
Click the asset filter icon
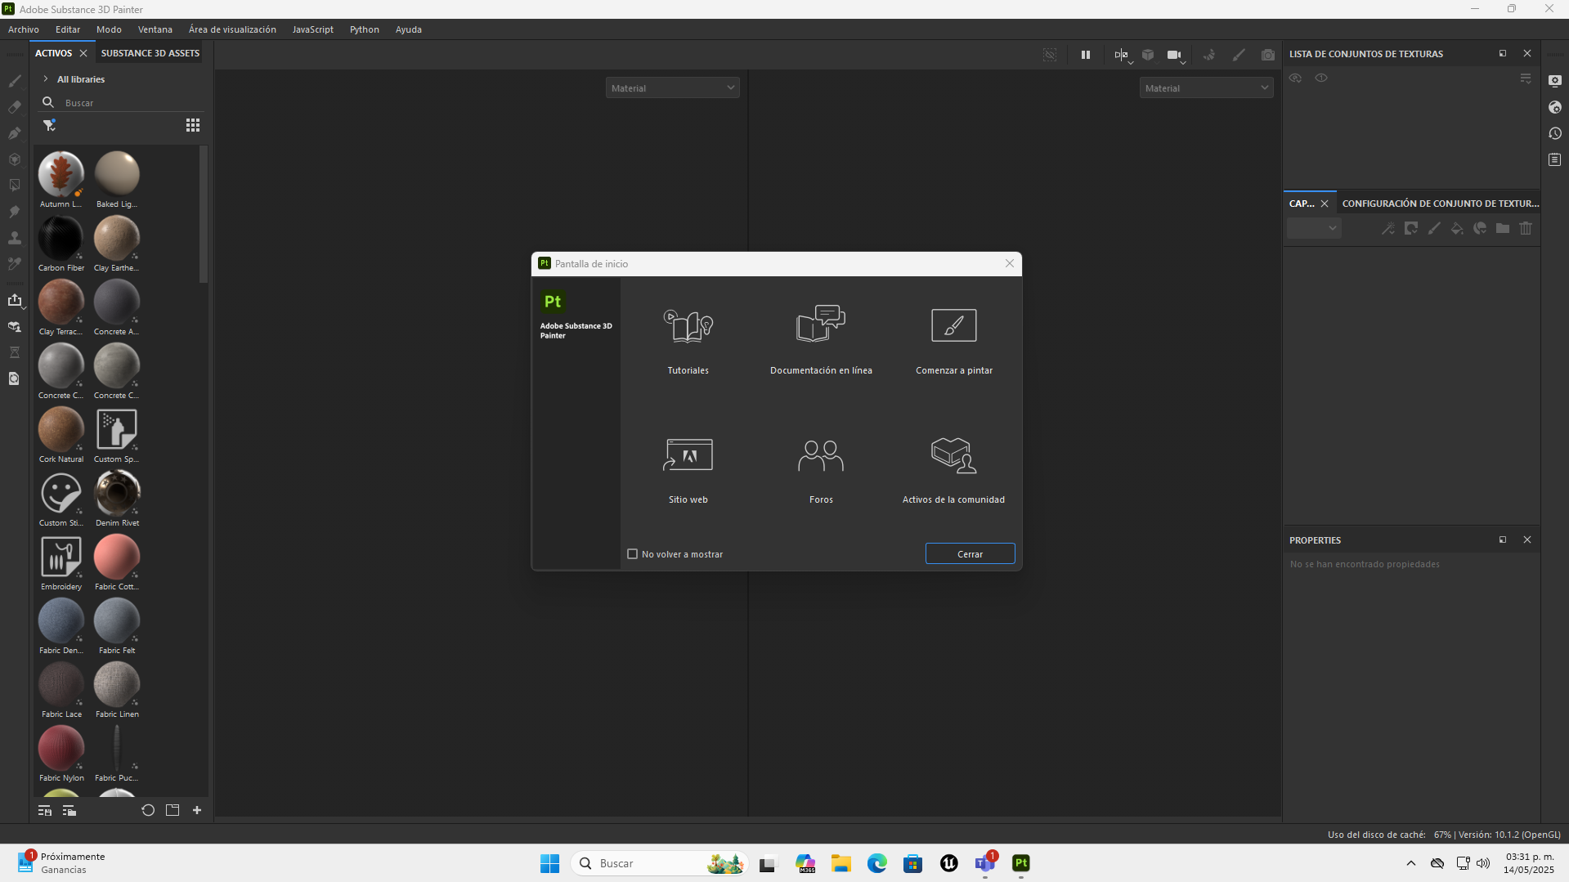tap(49, 125)
